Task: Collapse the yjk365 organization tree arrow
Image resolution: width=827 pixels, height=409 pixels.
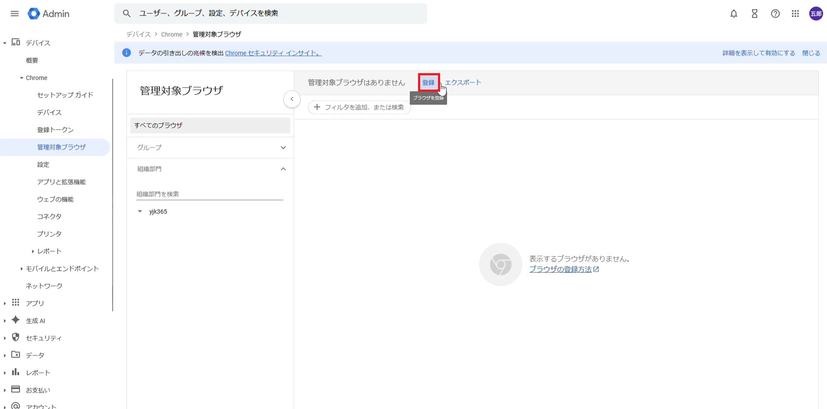Action: click(140, 211)
